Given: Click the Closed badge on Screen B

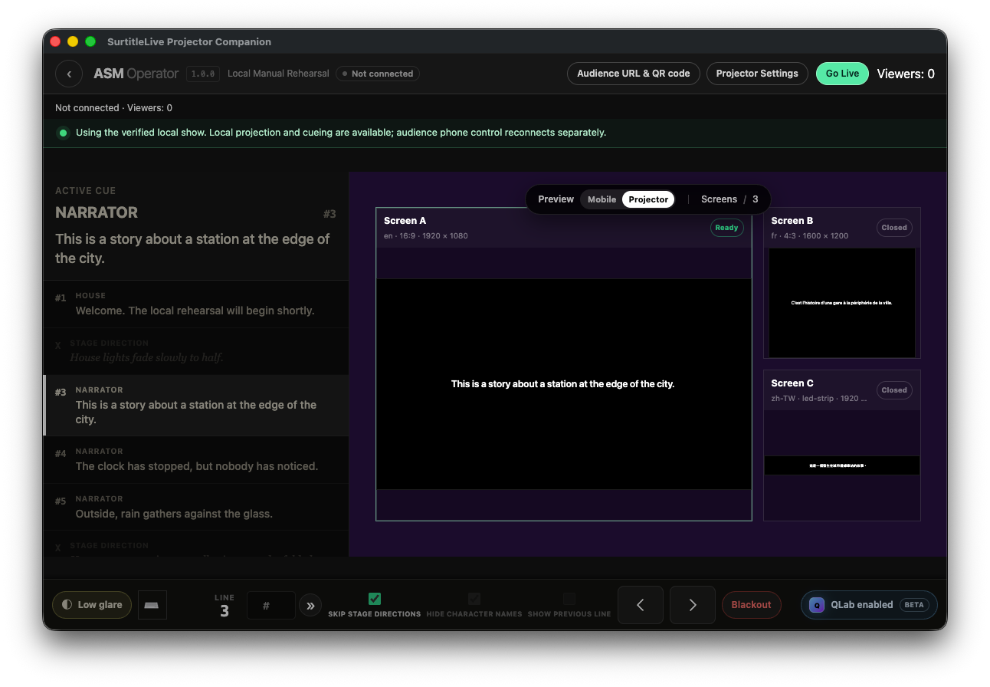Looking at the screenshot, I should 894,228.
